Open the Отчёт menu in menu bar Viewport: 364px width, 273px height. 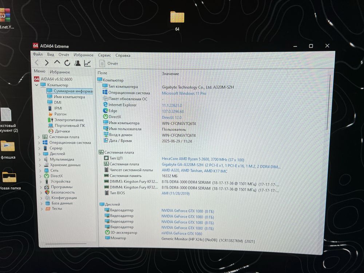[x=64, y=55]
